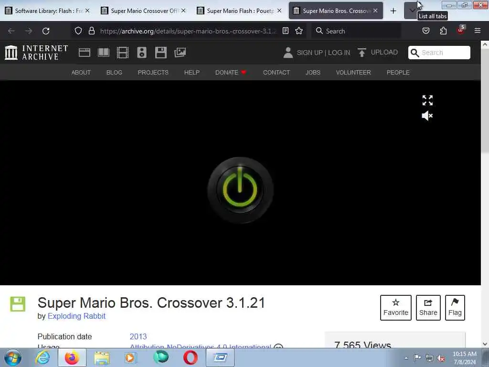Open tracking protection shield icon
This screenshot has width=489, height=367.
[78, 31]
